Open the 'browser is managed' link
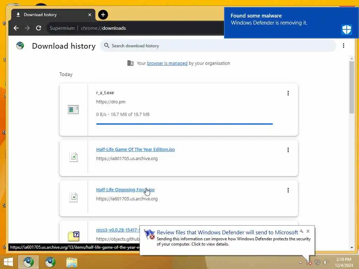Viewport: 359px width, 269px height. pos(167,63)
